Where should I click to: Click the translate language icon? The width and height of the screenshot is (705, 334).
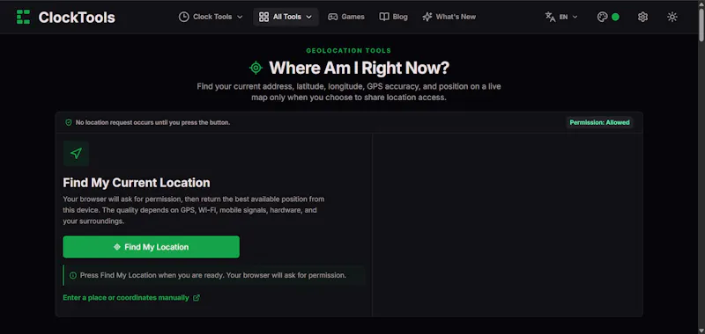[x=550, y=17]
